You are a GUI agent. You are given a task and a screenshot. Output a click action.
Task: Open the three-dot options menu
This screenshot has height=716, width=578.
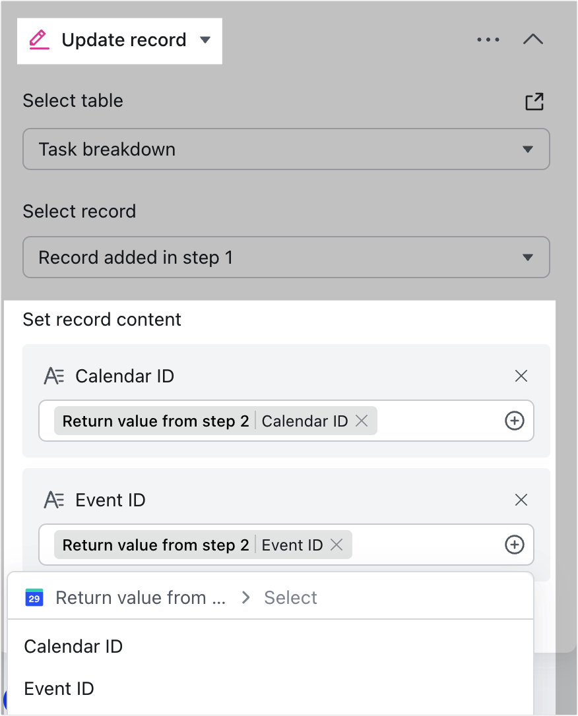488,40
